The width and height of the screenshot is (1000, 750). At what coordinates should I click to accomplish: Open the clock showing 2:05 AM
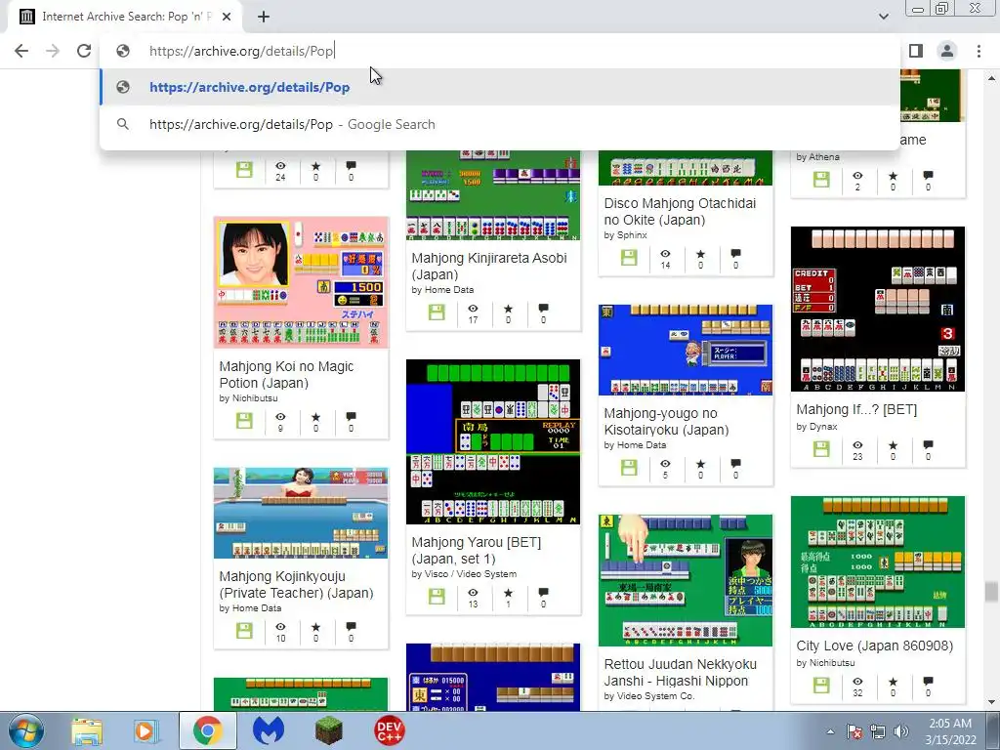[950, 731]
